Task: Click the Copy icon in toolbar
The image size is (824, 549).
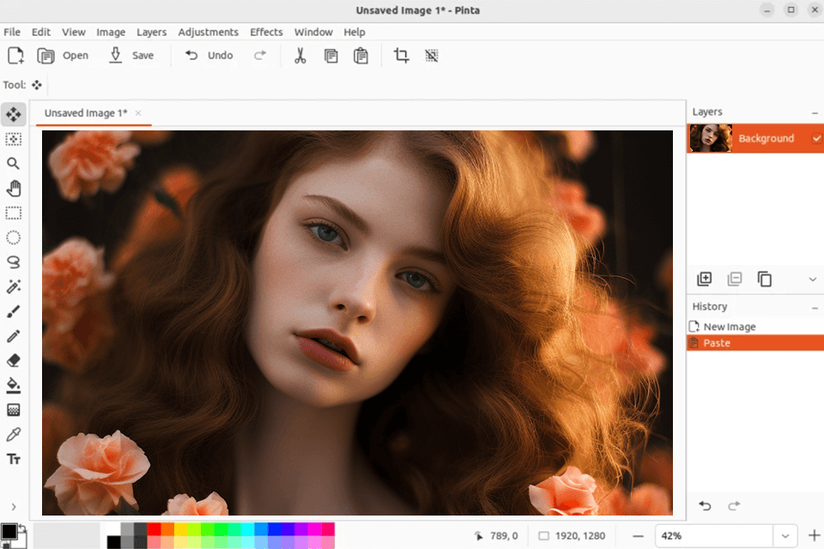Action: pos(330,56)
